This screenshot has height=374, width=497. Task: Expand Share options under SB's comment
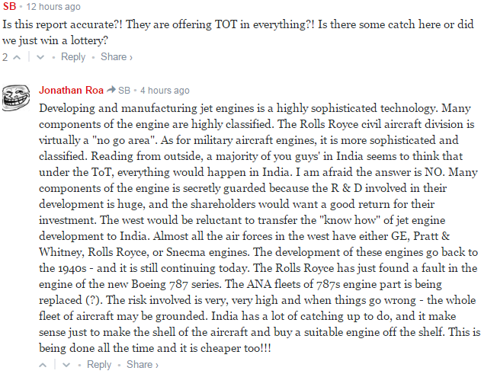[117, 57]
